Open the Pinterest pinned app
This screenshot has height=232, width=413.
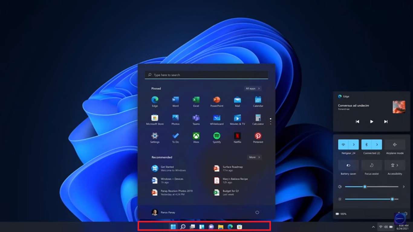(258, 138)
